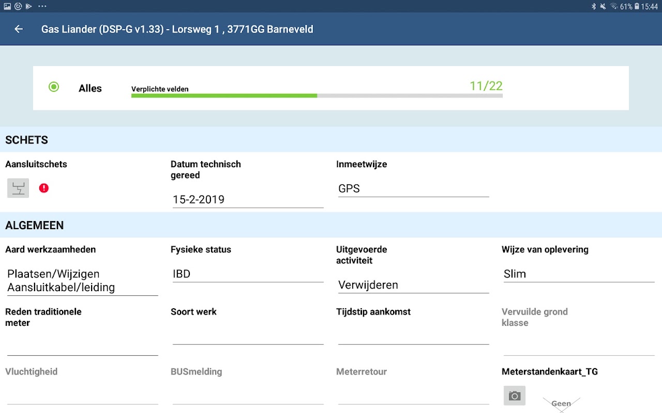The height and width of the screenshot is (413, 662).
Task: Open camera for Meterstandenkaart_TG
Action: 515,395
